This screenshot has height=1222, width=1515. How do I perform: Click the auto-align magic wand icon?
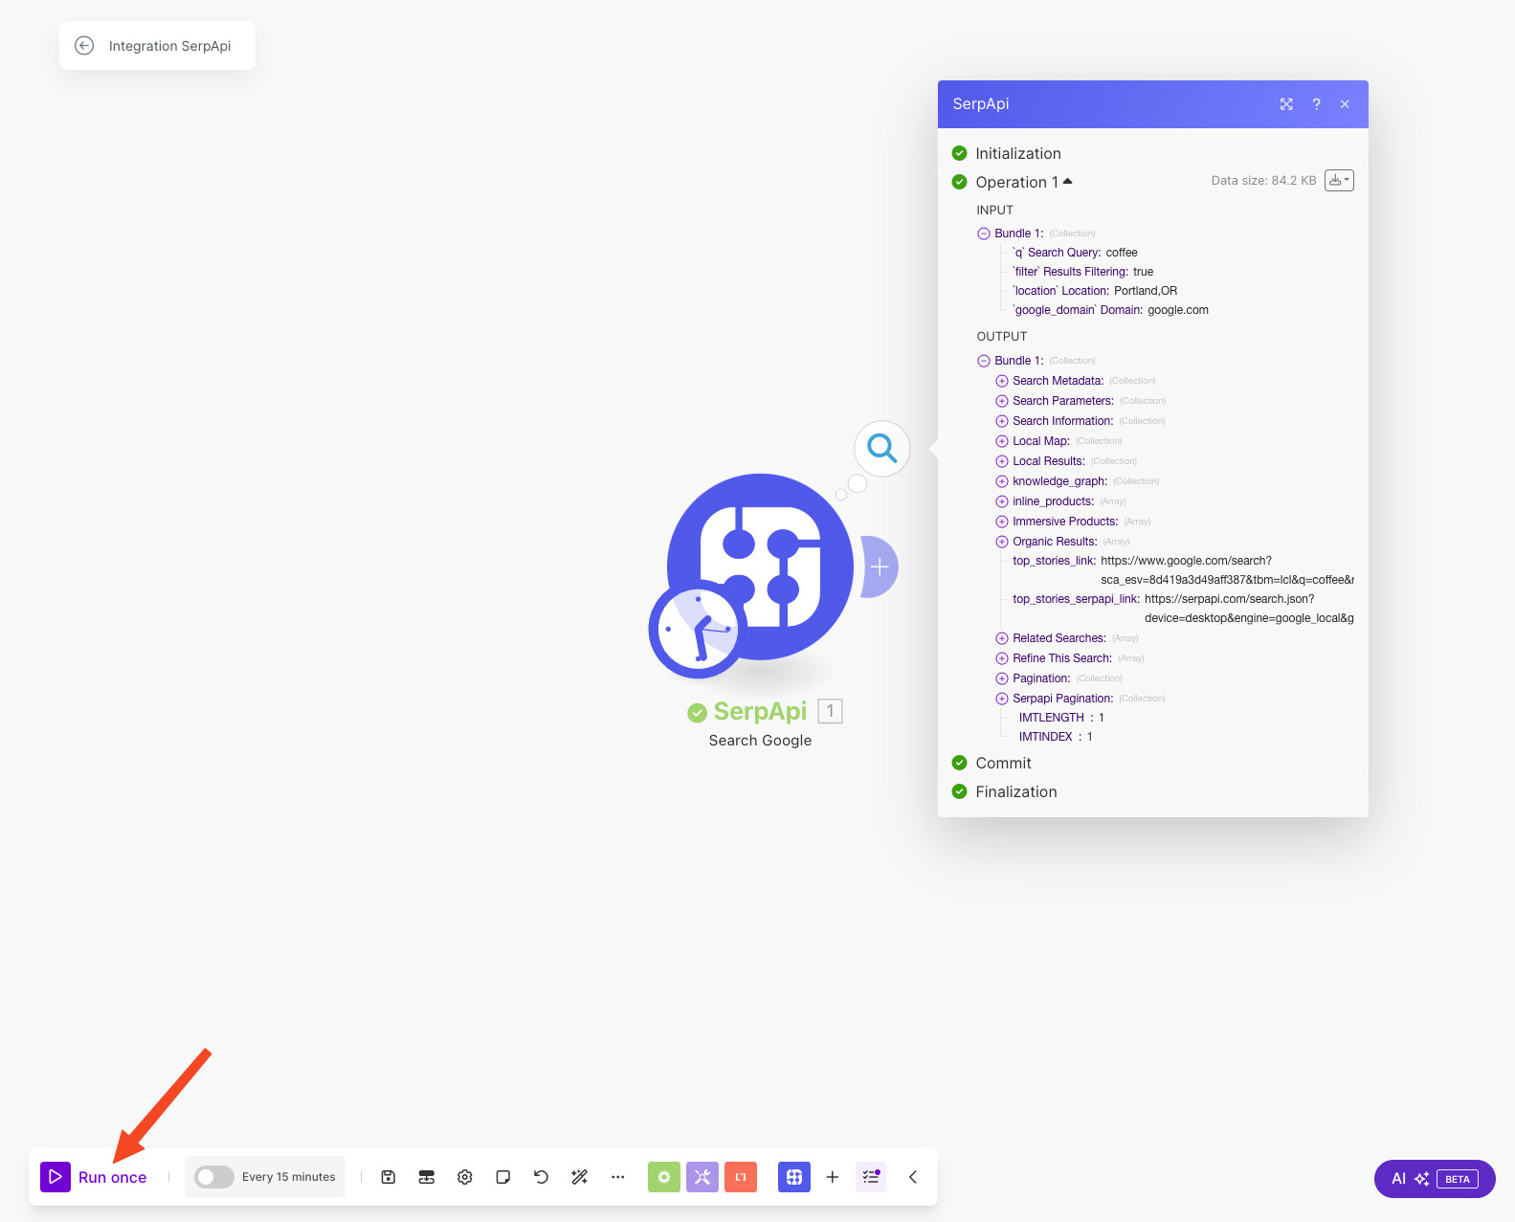(x=580, y=1177)
